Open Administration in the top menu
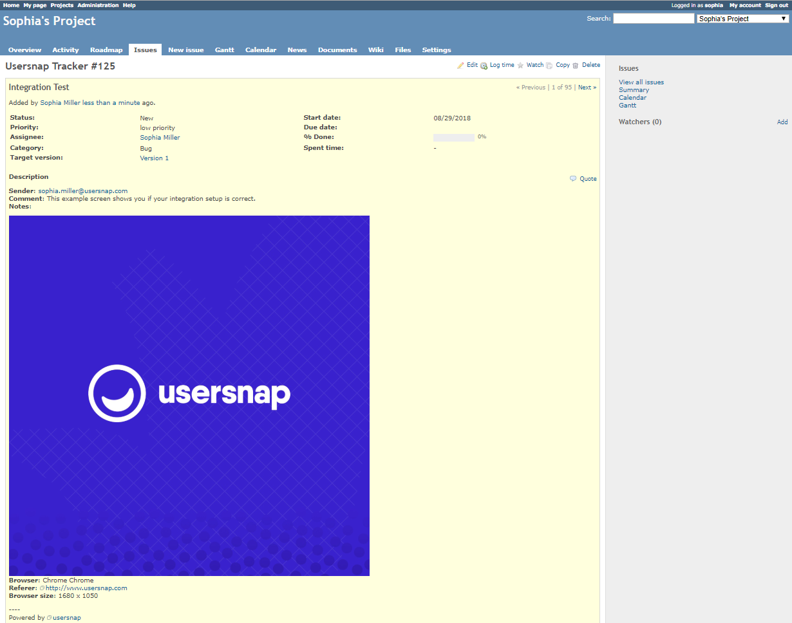 [x=98, y=5]
